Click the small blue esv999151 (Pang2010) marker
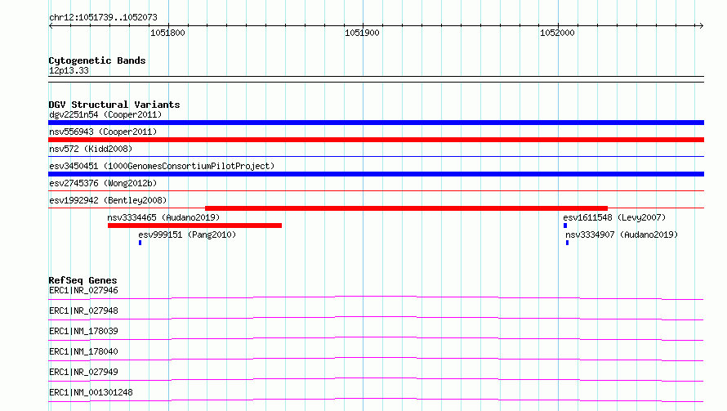727x411 pixels. (x=140, y=243)
